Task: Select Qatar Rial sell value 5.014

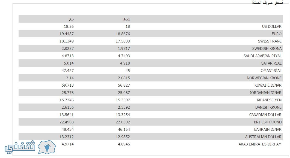Action: point(69,63)
